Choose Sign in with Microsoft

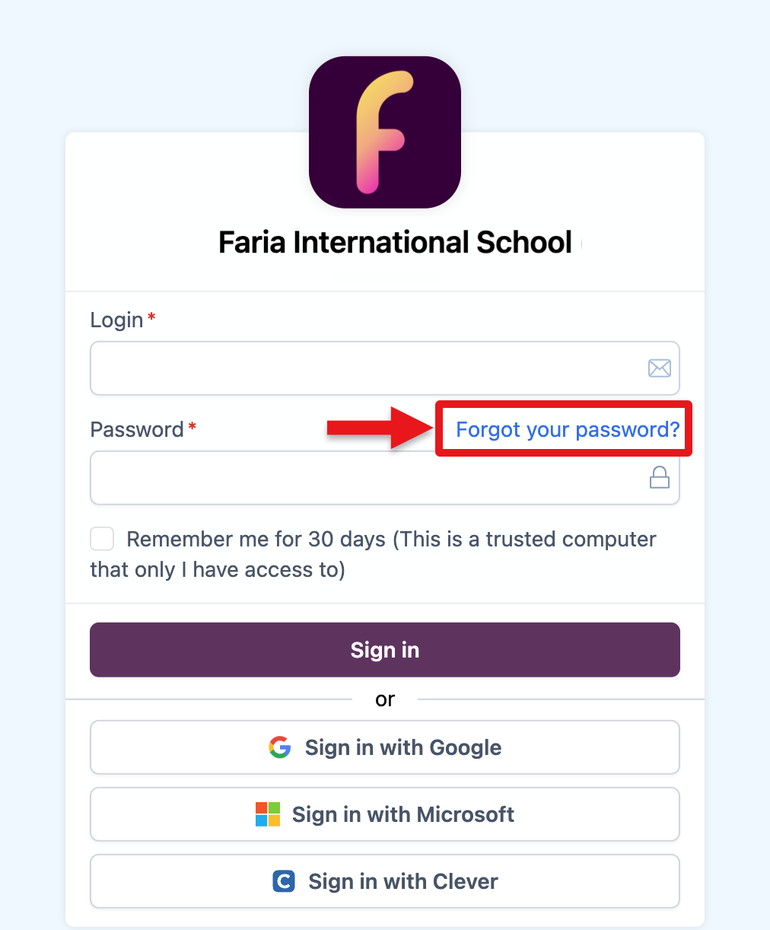385,814
